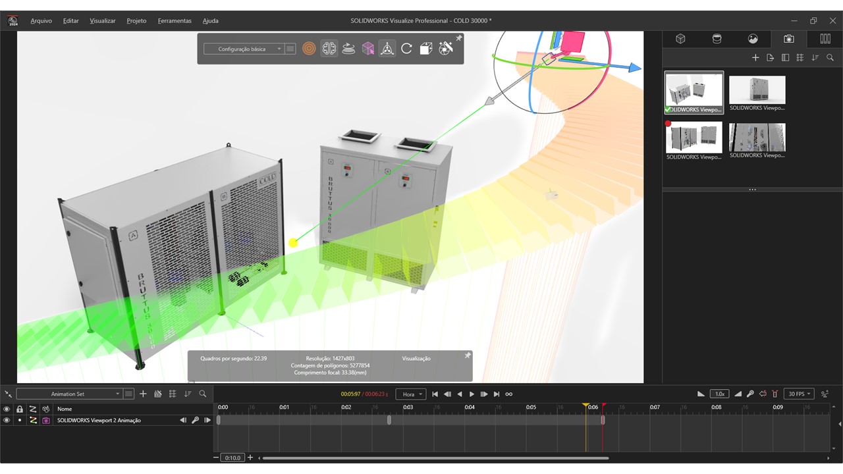
Task: Jump to the animation start
Action: [x=435, y=394]
